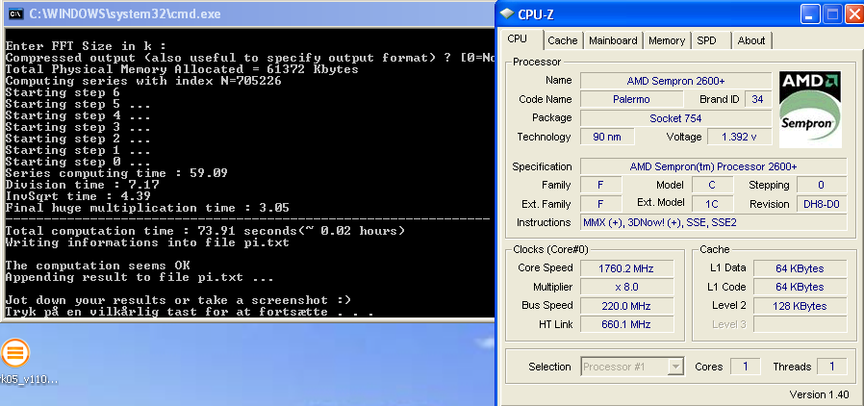Click the Stepping value 0
This screenshot has height=406, width=864.
tap(821, 185)
